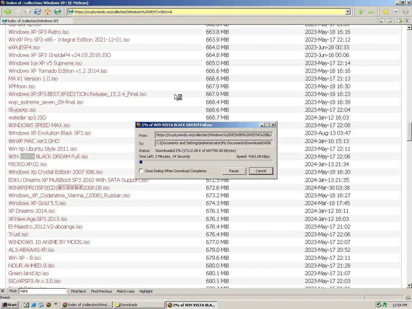Launch Internet Explorer from quick launch
This screenshot has width=412, height=309.
point(33,305)
